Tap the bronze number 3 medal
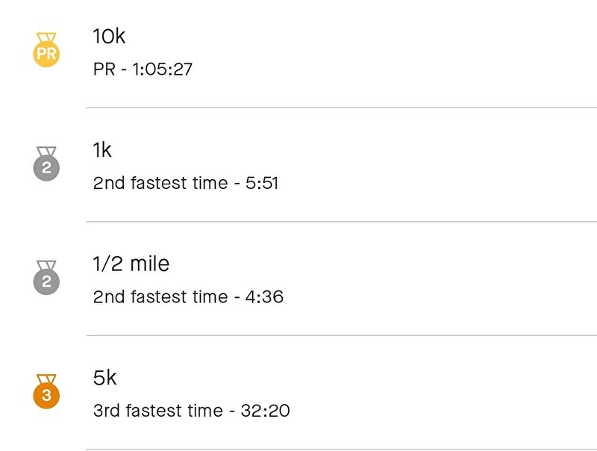The width and height of the screenshot is (597, 451). pos(46,391)
